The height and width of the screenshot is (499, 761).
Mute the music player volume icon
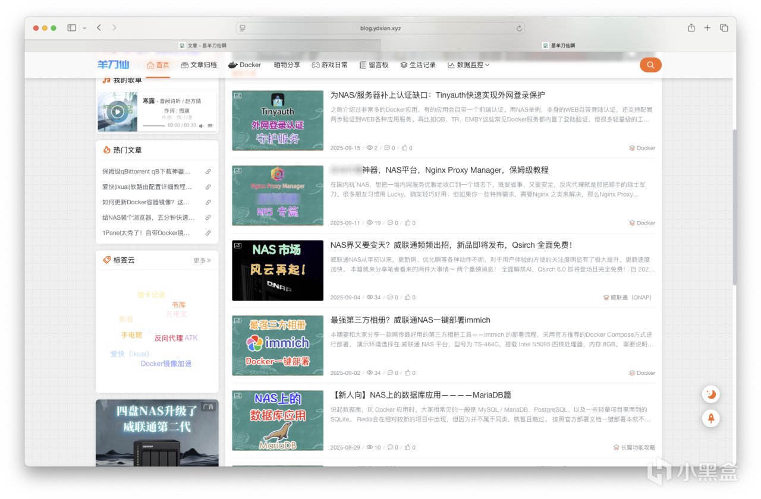201,126
